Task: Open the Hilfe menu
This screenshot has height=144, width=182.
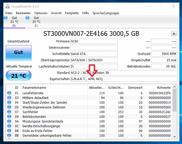Action: point(86,13)
